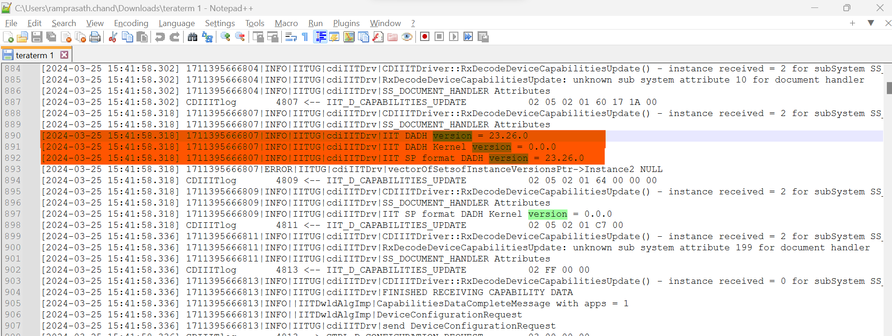Start macro recording with red dot
This screenshot has width=892, height=336.
pyautogui.click(x=425, y=37)
